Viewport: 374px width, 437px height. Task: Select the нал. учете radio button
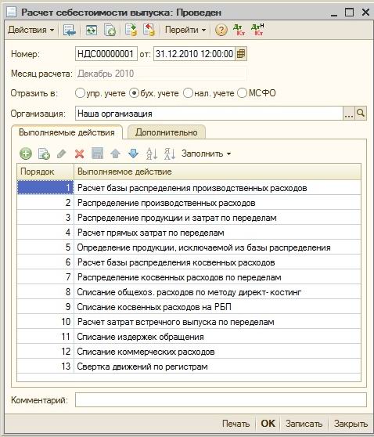(x=188, y=93)
